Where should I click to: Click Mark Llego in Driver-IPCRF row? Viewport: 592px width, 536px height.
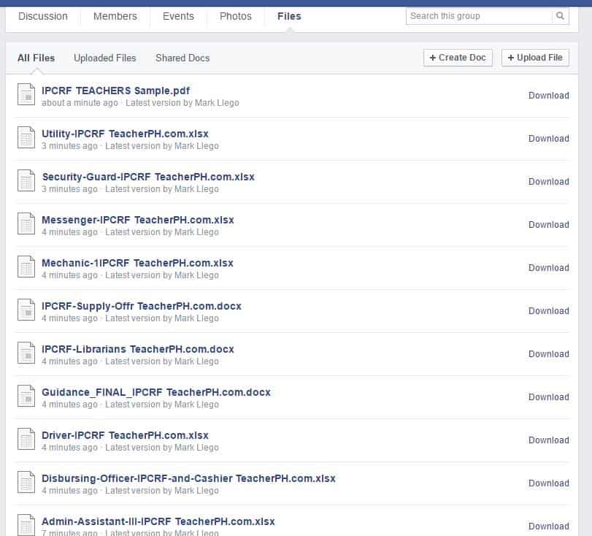click(196, 447)
